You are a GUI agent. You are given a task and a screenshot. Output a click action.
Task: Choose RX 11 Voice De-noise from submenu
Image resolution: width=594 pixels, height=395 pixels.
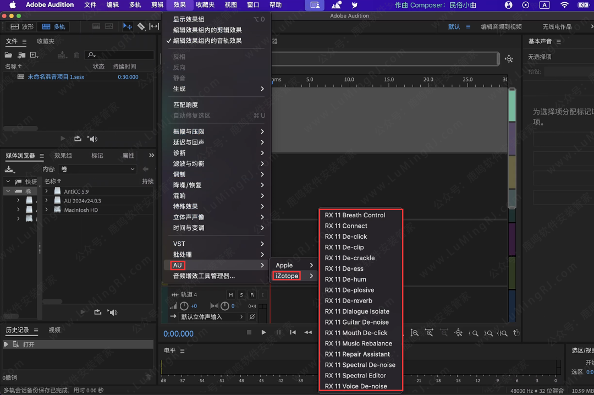point(356,386)
